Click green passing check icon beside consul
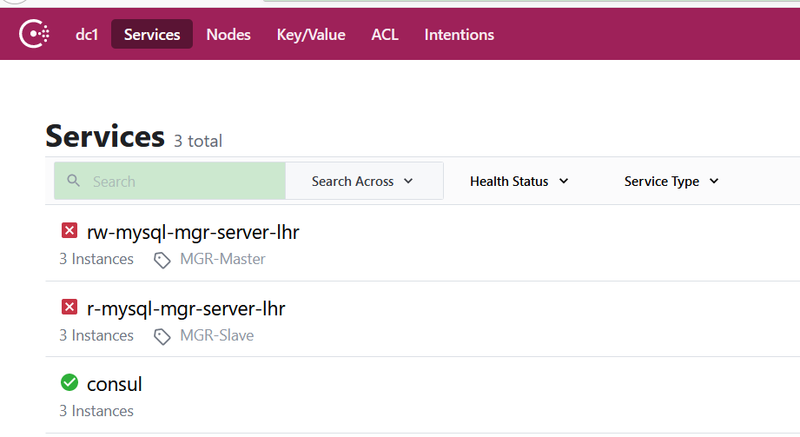This screenshot has width=800, height=437. [69, 383]
